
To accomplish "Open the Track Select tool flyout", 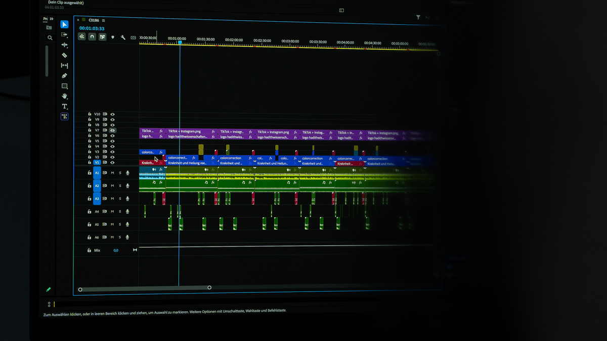I will [64, 35].
